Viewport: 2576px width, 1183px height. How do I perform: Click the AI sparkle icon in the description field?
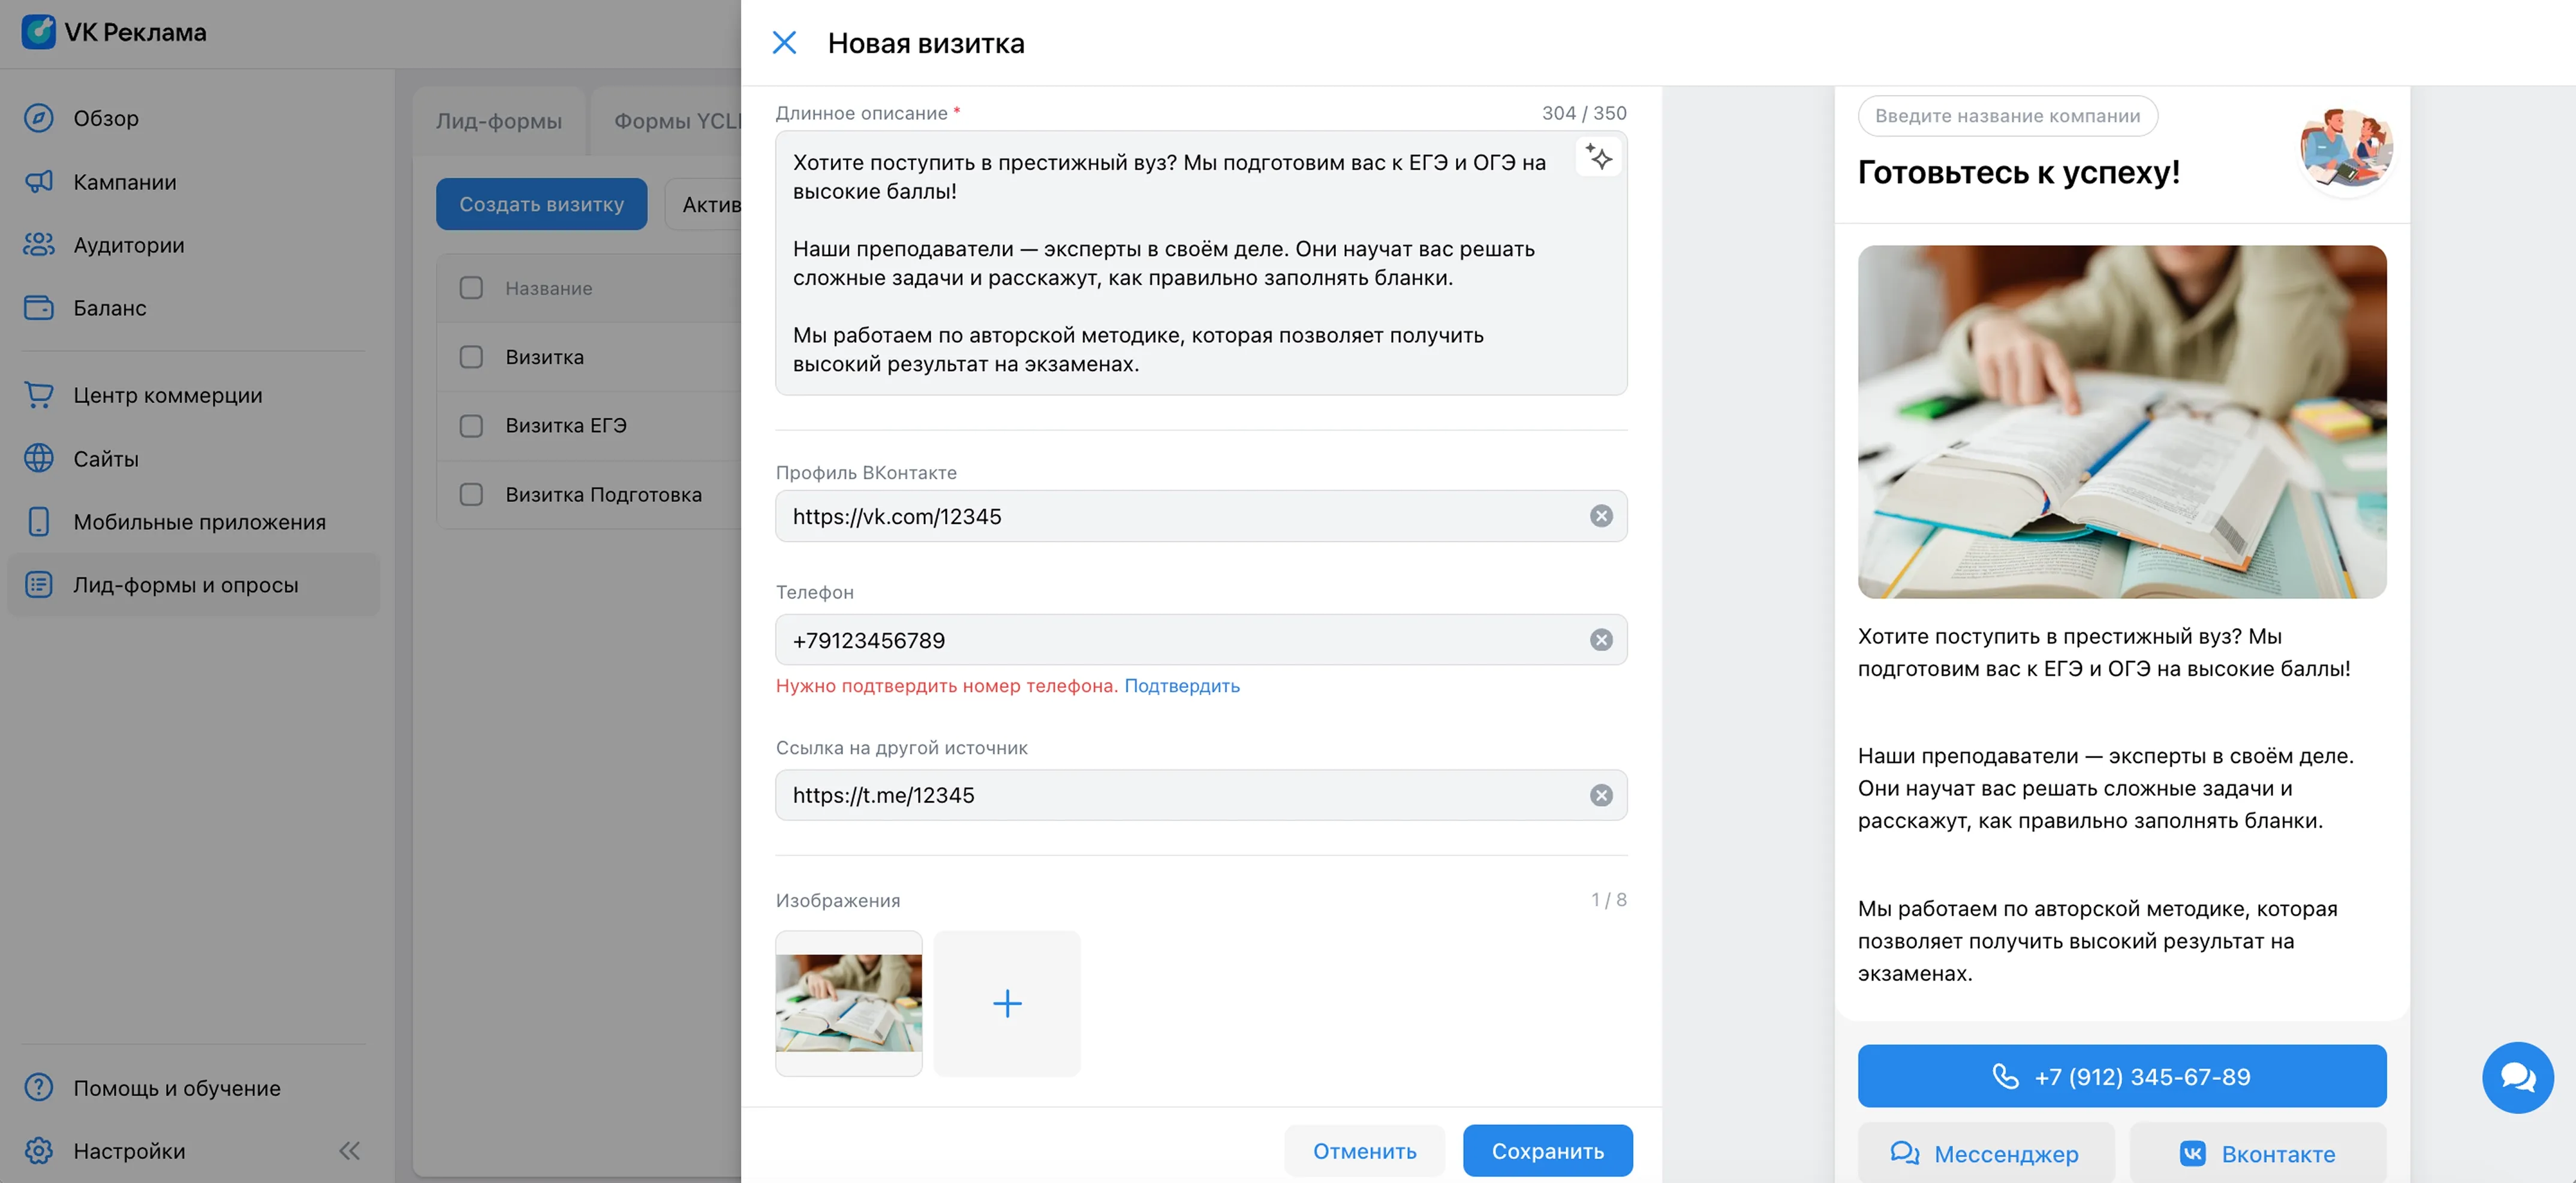coord(1598,156)
